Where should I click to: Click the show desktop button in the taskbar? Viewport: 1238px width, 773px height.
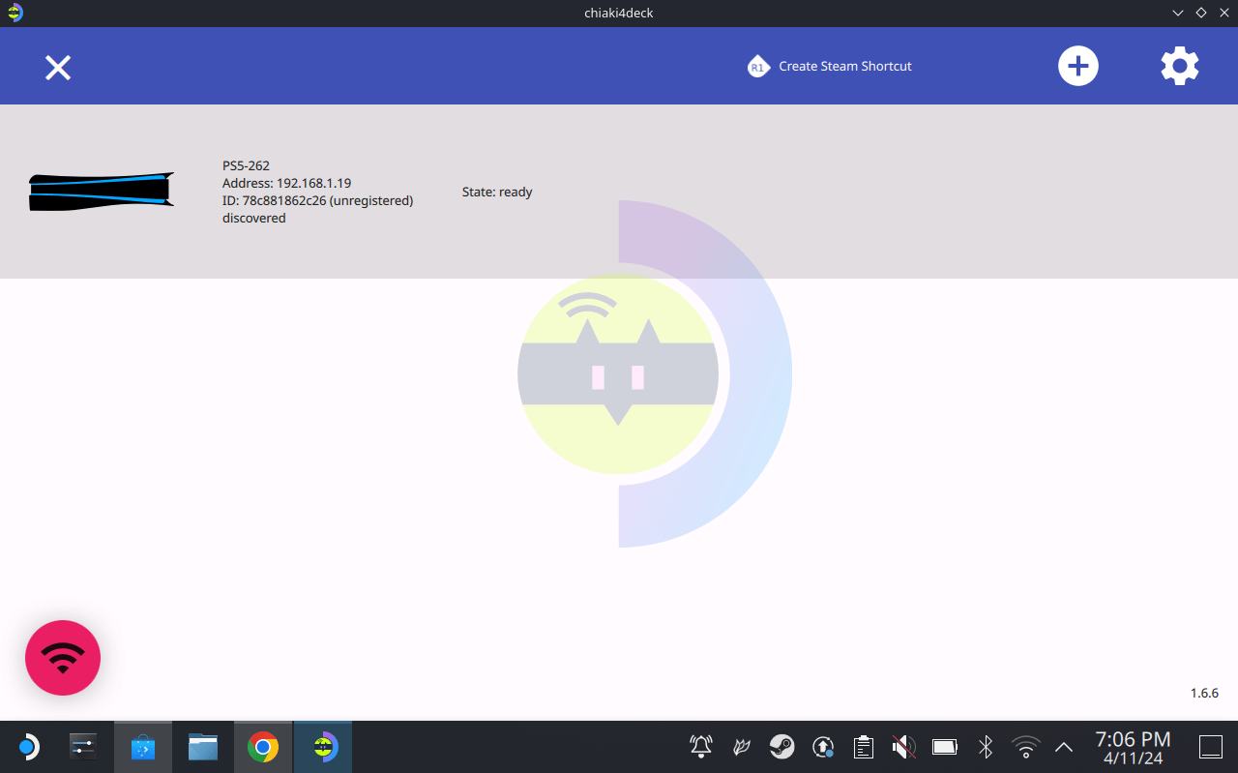coord(1211,747)
